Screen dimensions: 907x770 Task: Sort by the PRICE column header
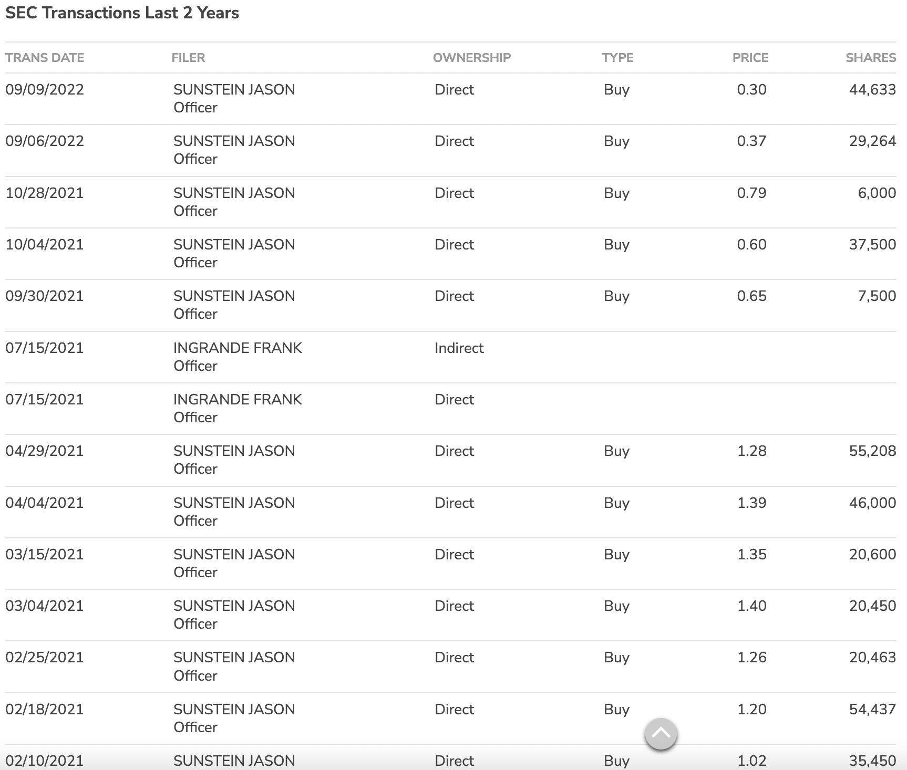[750, 58]
